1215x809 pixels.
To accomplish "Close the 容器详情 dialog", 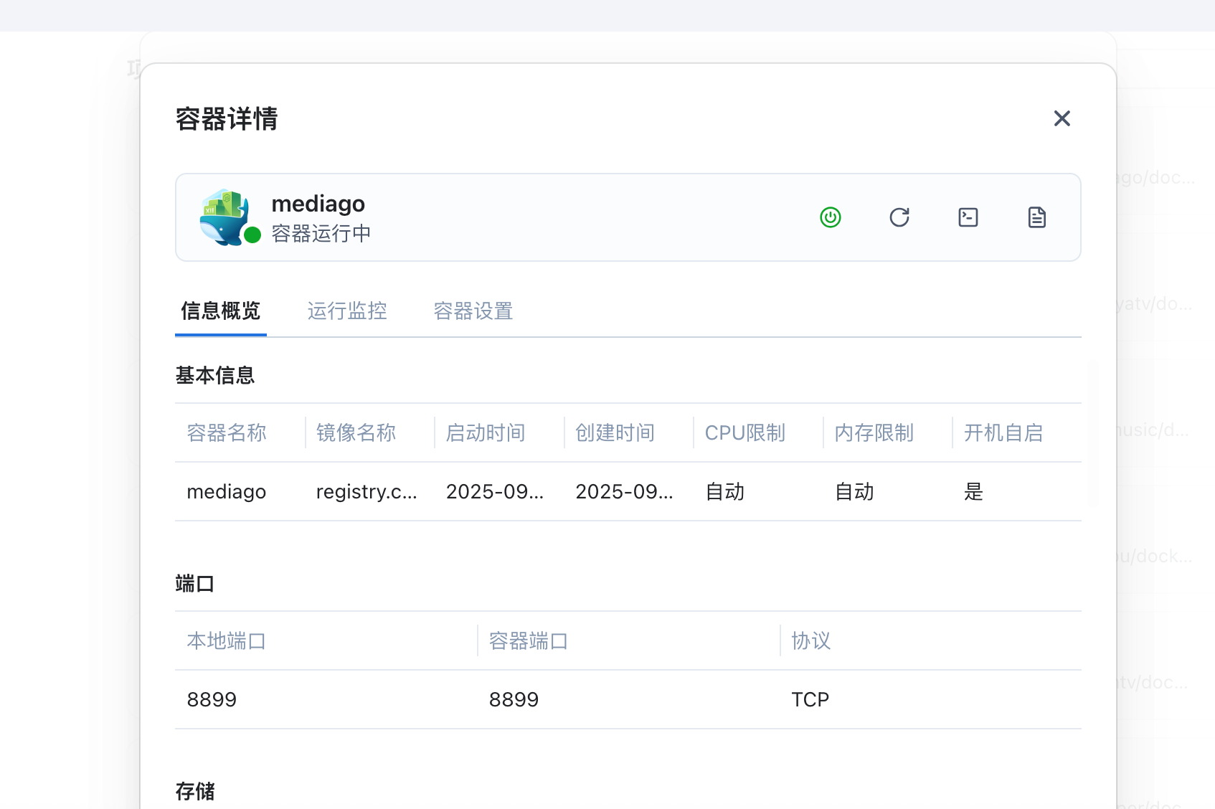I will 1062,118.
